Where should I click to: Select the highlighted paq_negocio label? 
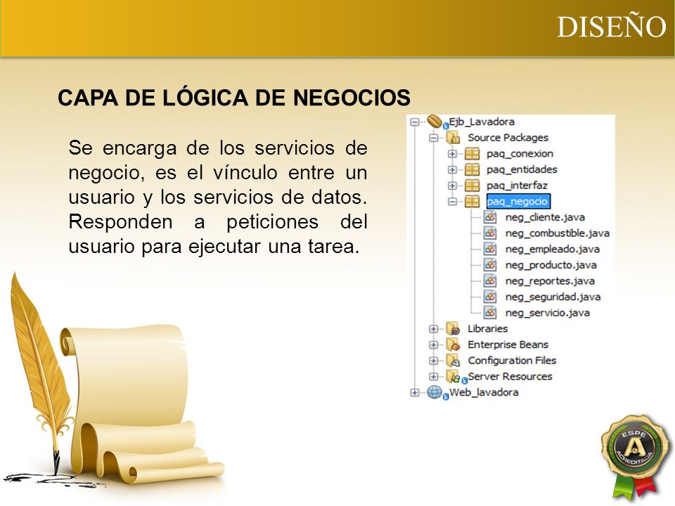[x=518, y=202]
